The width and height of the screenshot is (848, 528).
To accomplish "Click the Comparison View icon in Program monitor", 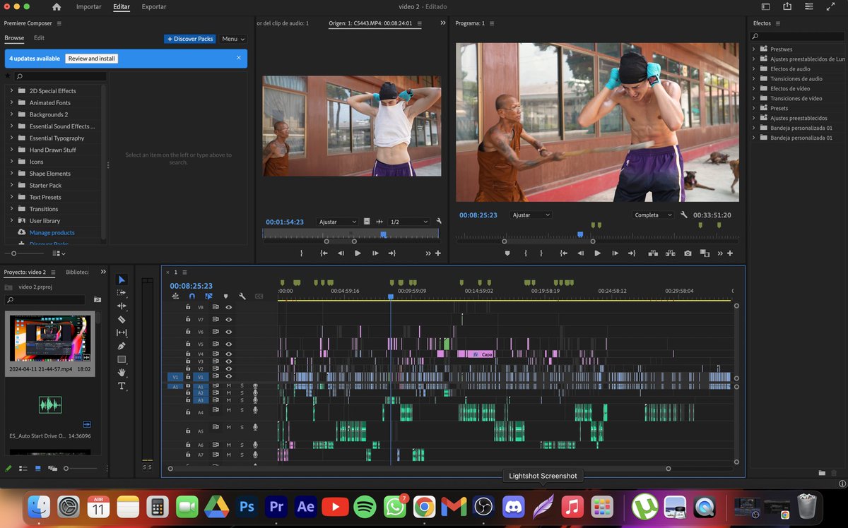I will (x=705, y=253).
